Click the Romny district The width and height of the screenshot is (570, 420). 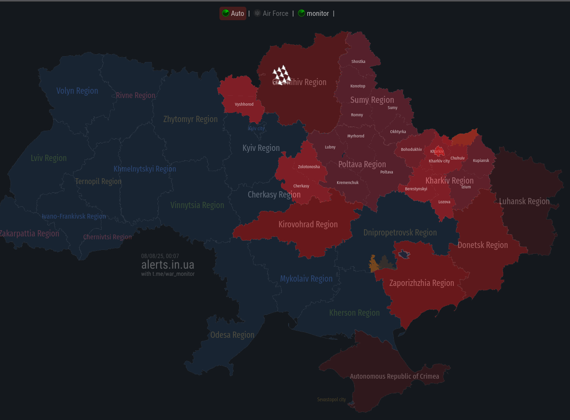point(357,114)
